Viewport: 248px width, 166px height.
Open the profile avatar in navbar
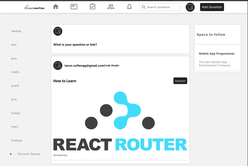tap(190, 7)
